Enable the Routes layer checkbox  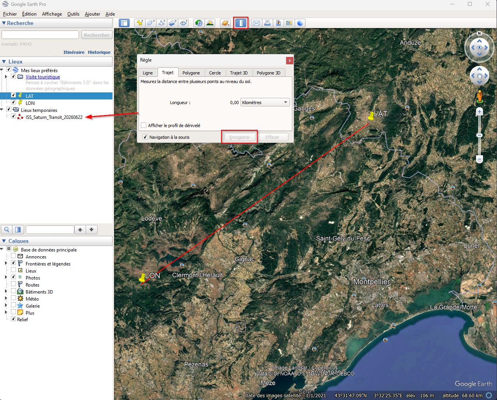tap(14, 285)
